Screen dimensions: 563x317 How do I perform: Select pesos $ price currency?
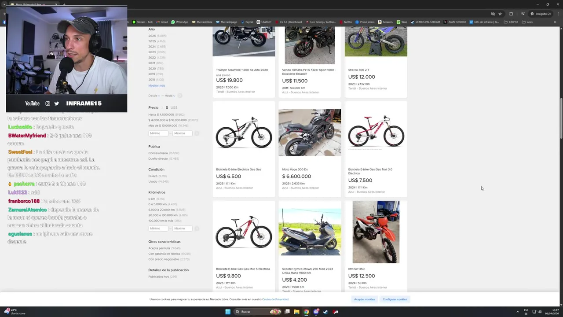click(167, 107)
